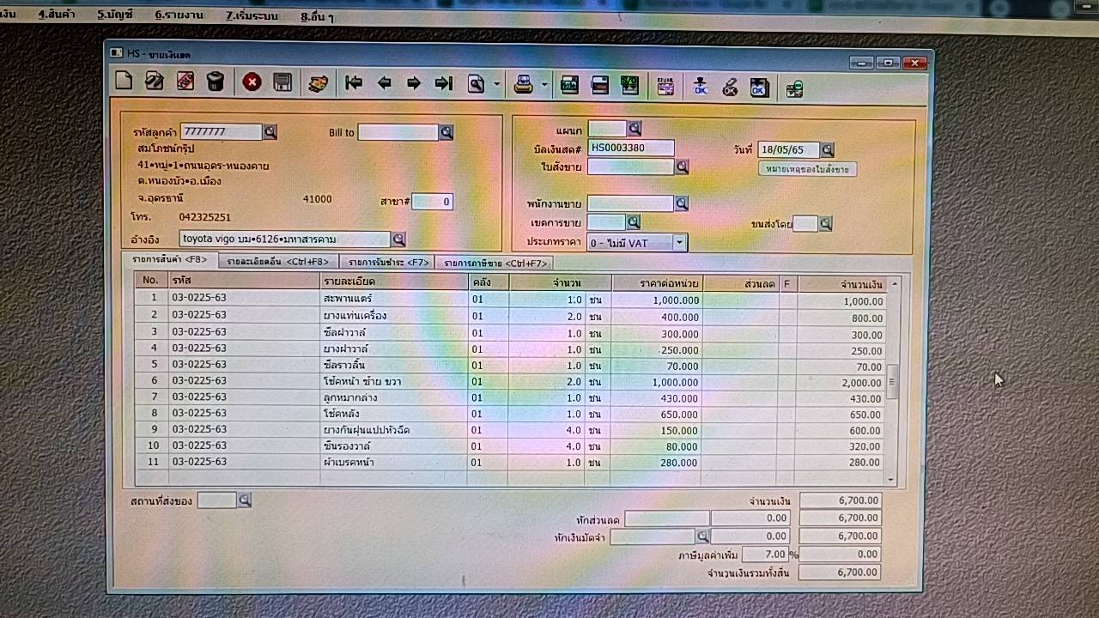Click the crossed stamp cancel-approval icon
Viewport: 1099px width, 618px height.
tap(729, 87)
